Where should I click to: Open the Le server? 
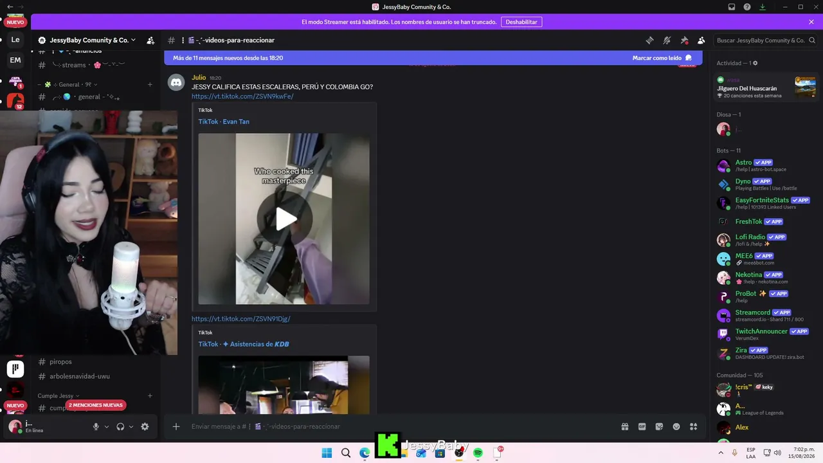[x=15, y=40]
